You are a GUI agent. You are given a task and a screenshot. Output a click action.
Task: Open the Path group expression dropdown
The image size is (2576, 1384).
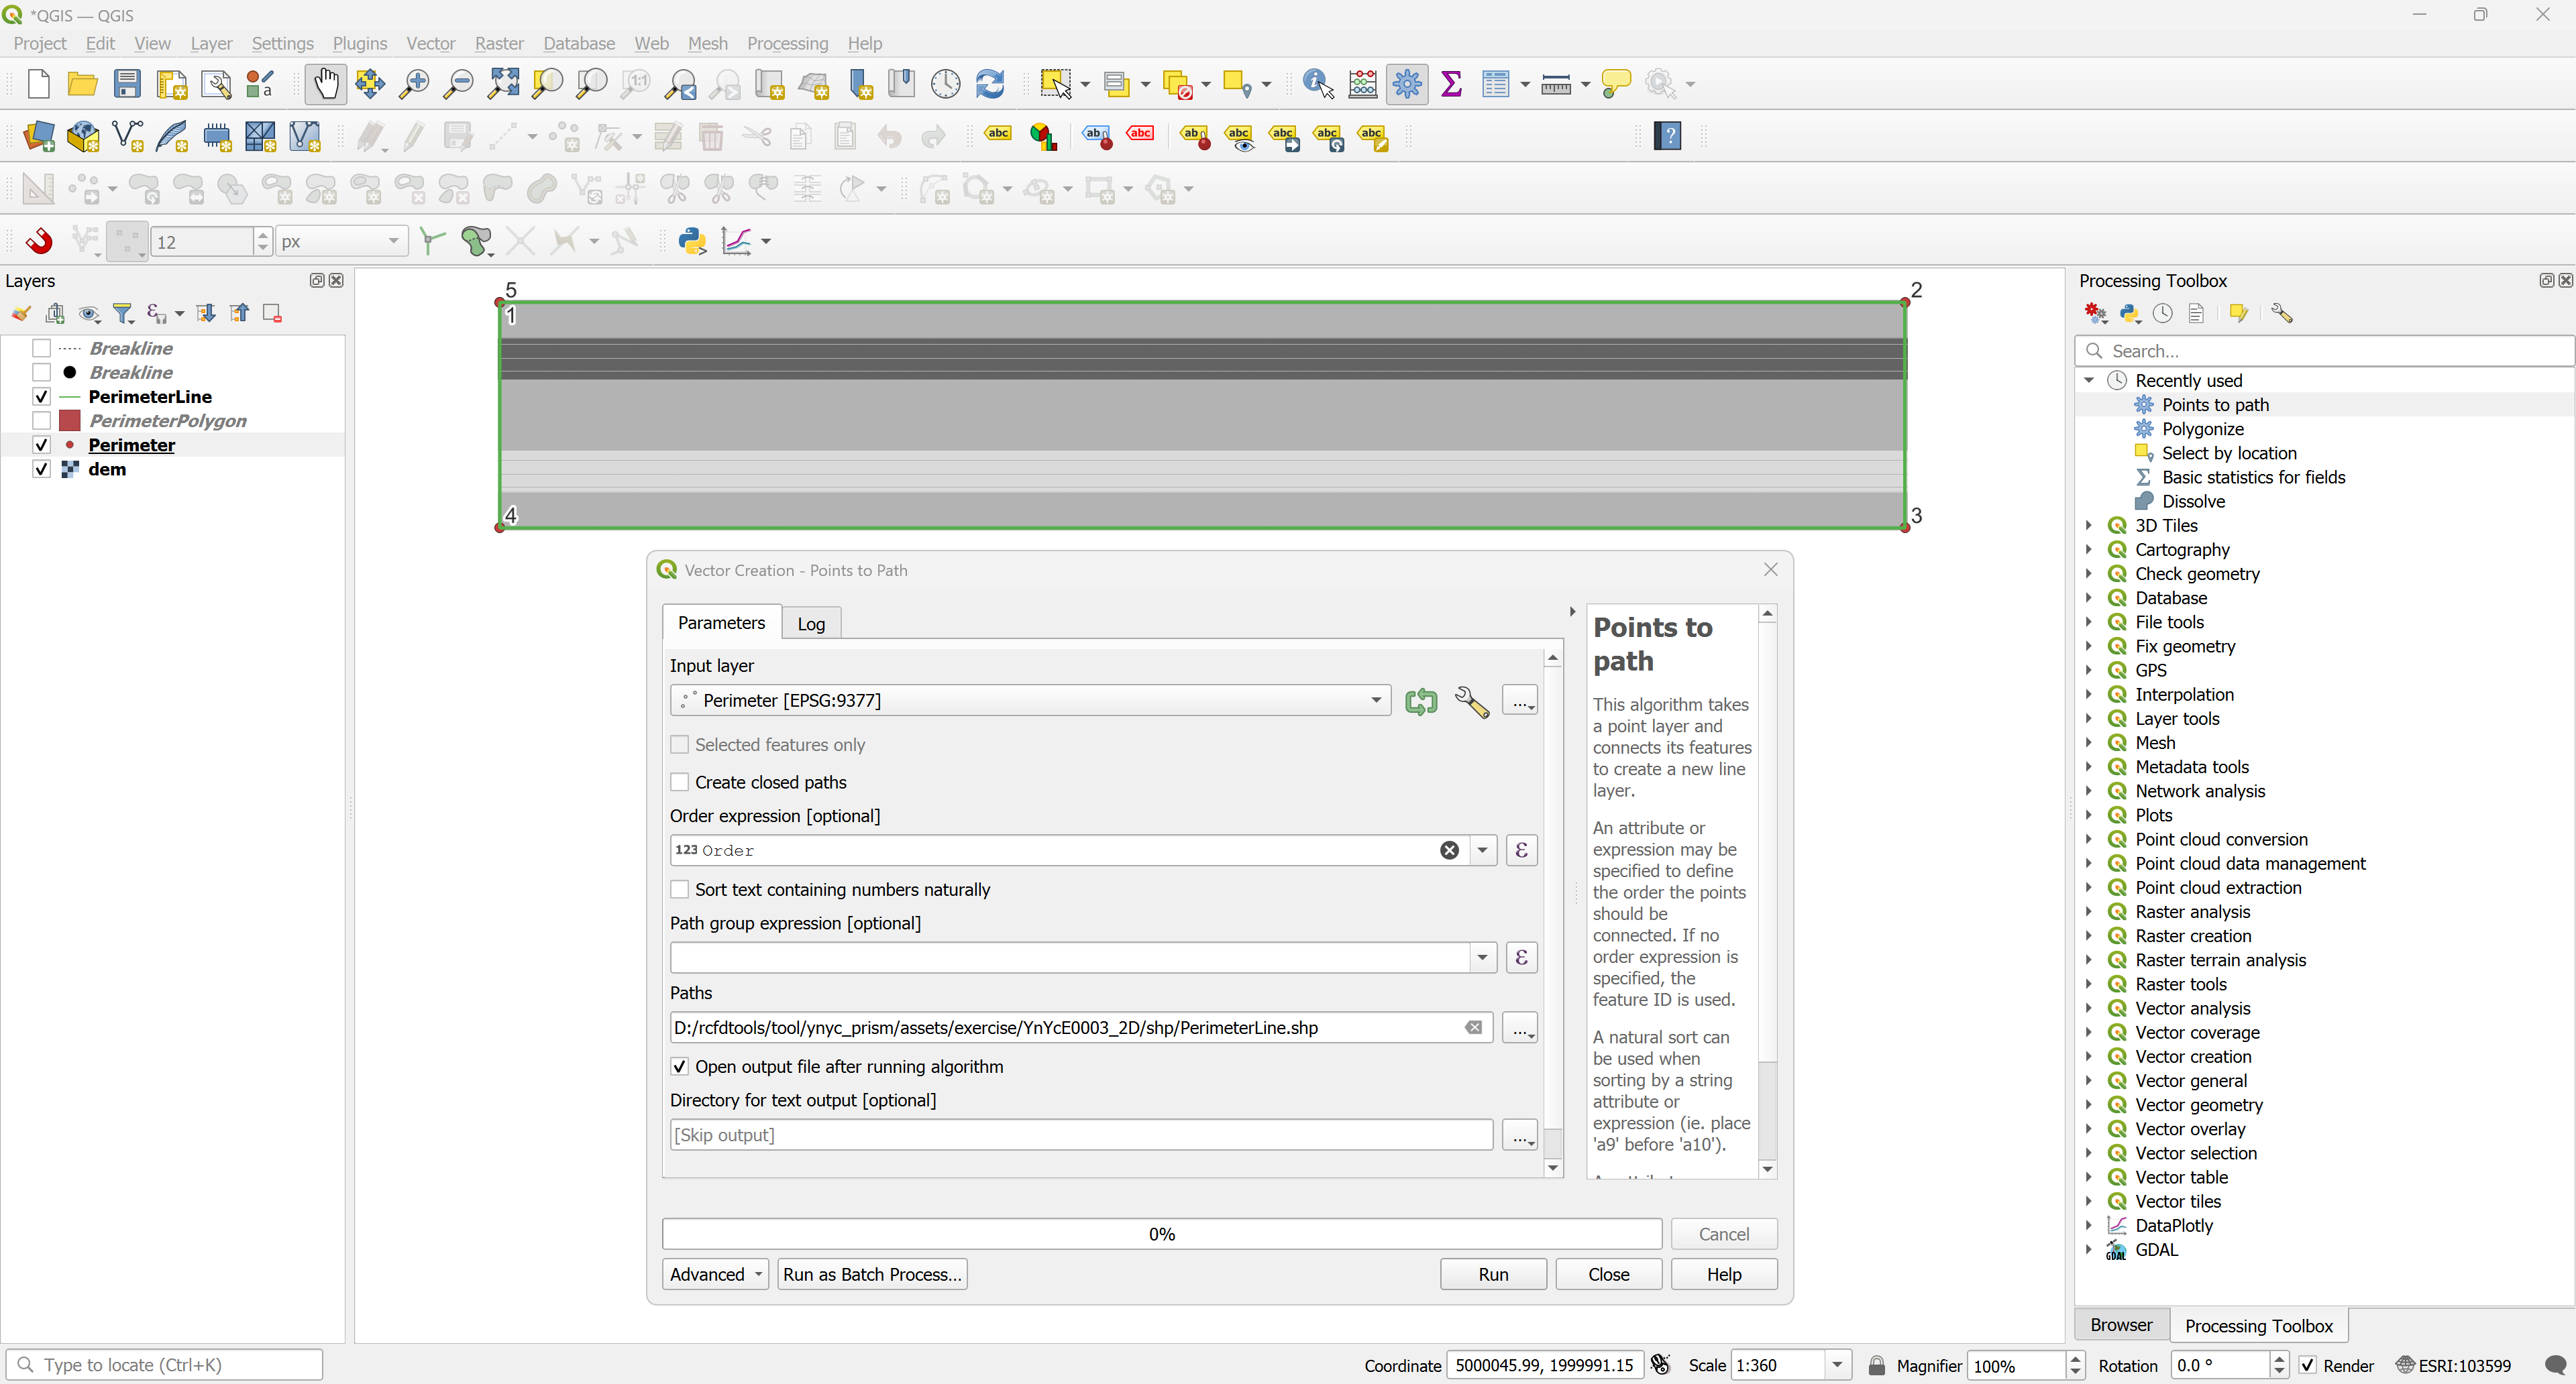click(1483, 958)
